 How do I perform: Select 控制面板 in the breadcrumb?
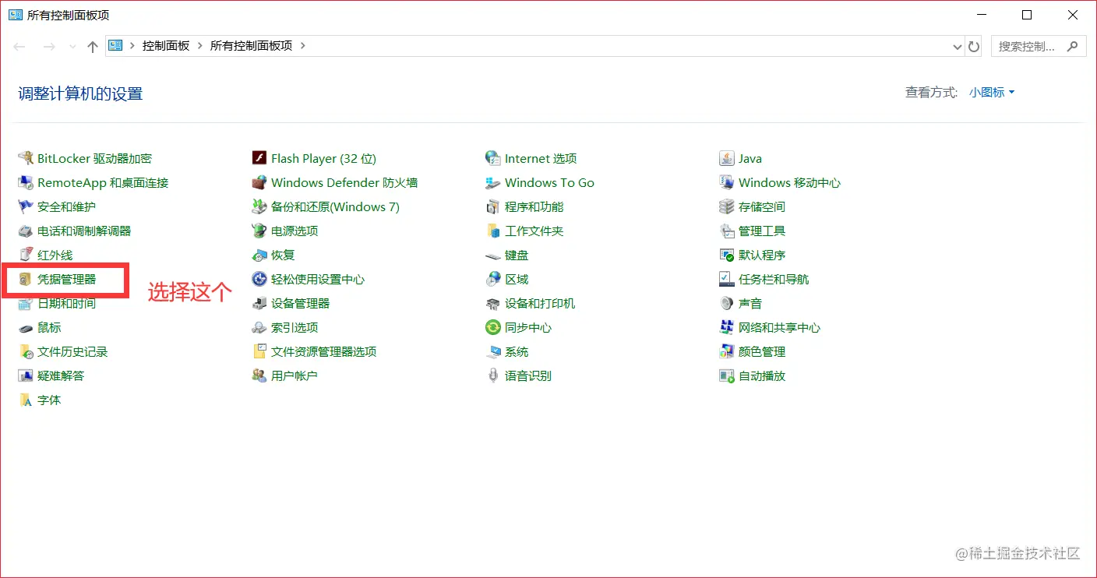pyautogui.click(x=166, y=46)
